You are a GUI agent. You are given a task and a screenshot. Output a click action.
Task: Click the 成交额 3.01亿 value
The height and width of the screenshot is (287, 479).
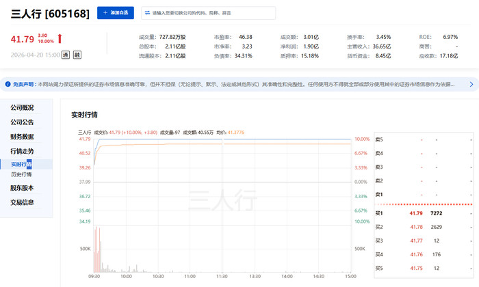pyautogui.click(x=311, y=37)
